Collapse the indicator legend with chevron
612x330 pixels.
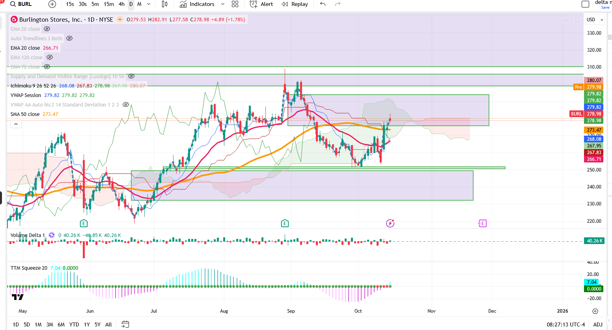[x=16, y=124]
